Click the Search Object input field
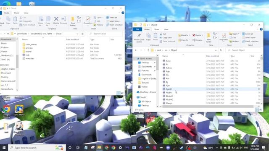269x151 pixels. click(x=244, y=50)
